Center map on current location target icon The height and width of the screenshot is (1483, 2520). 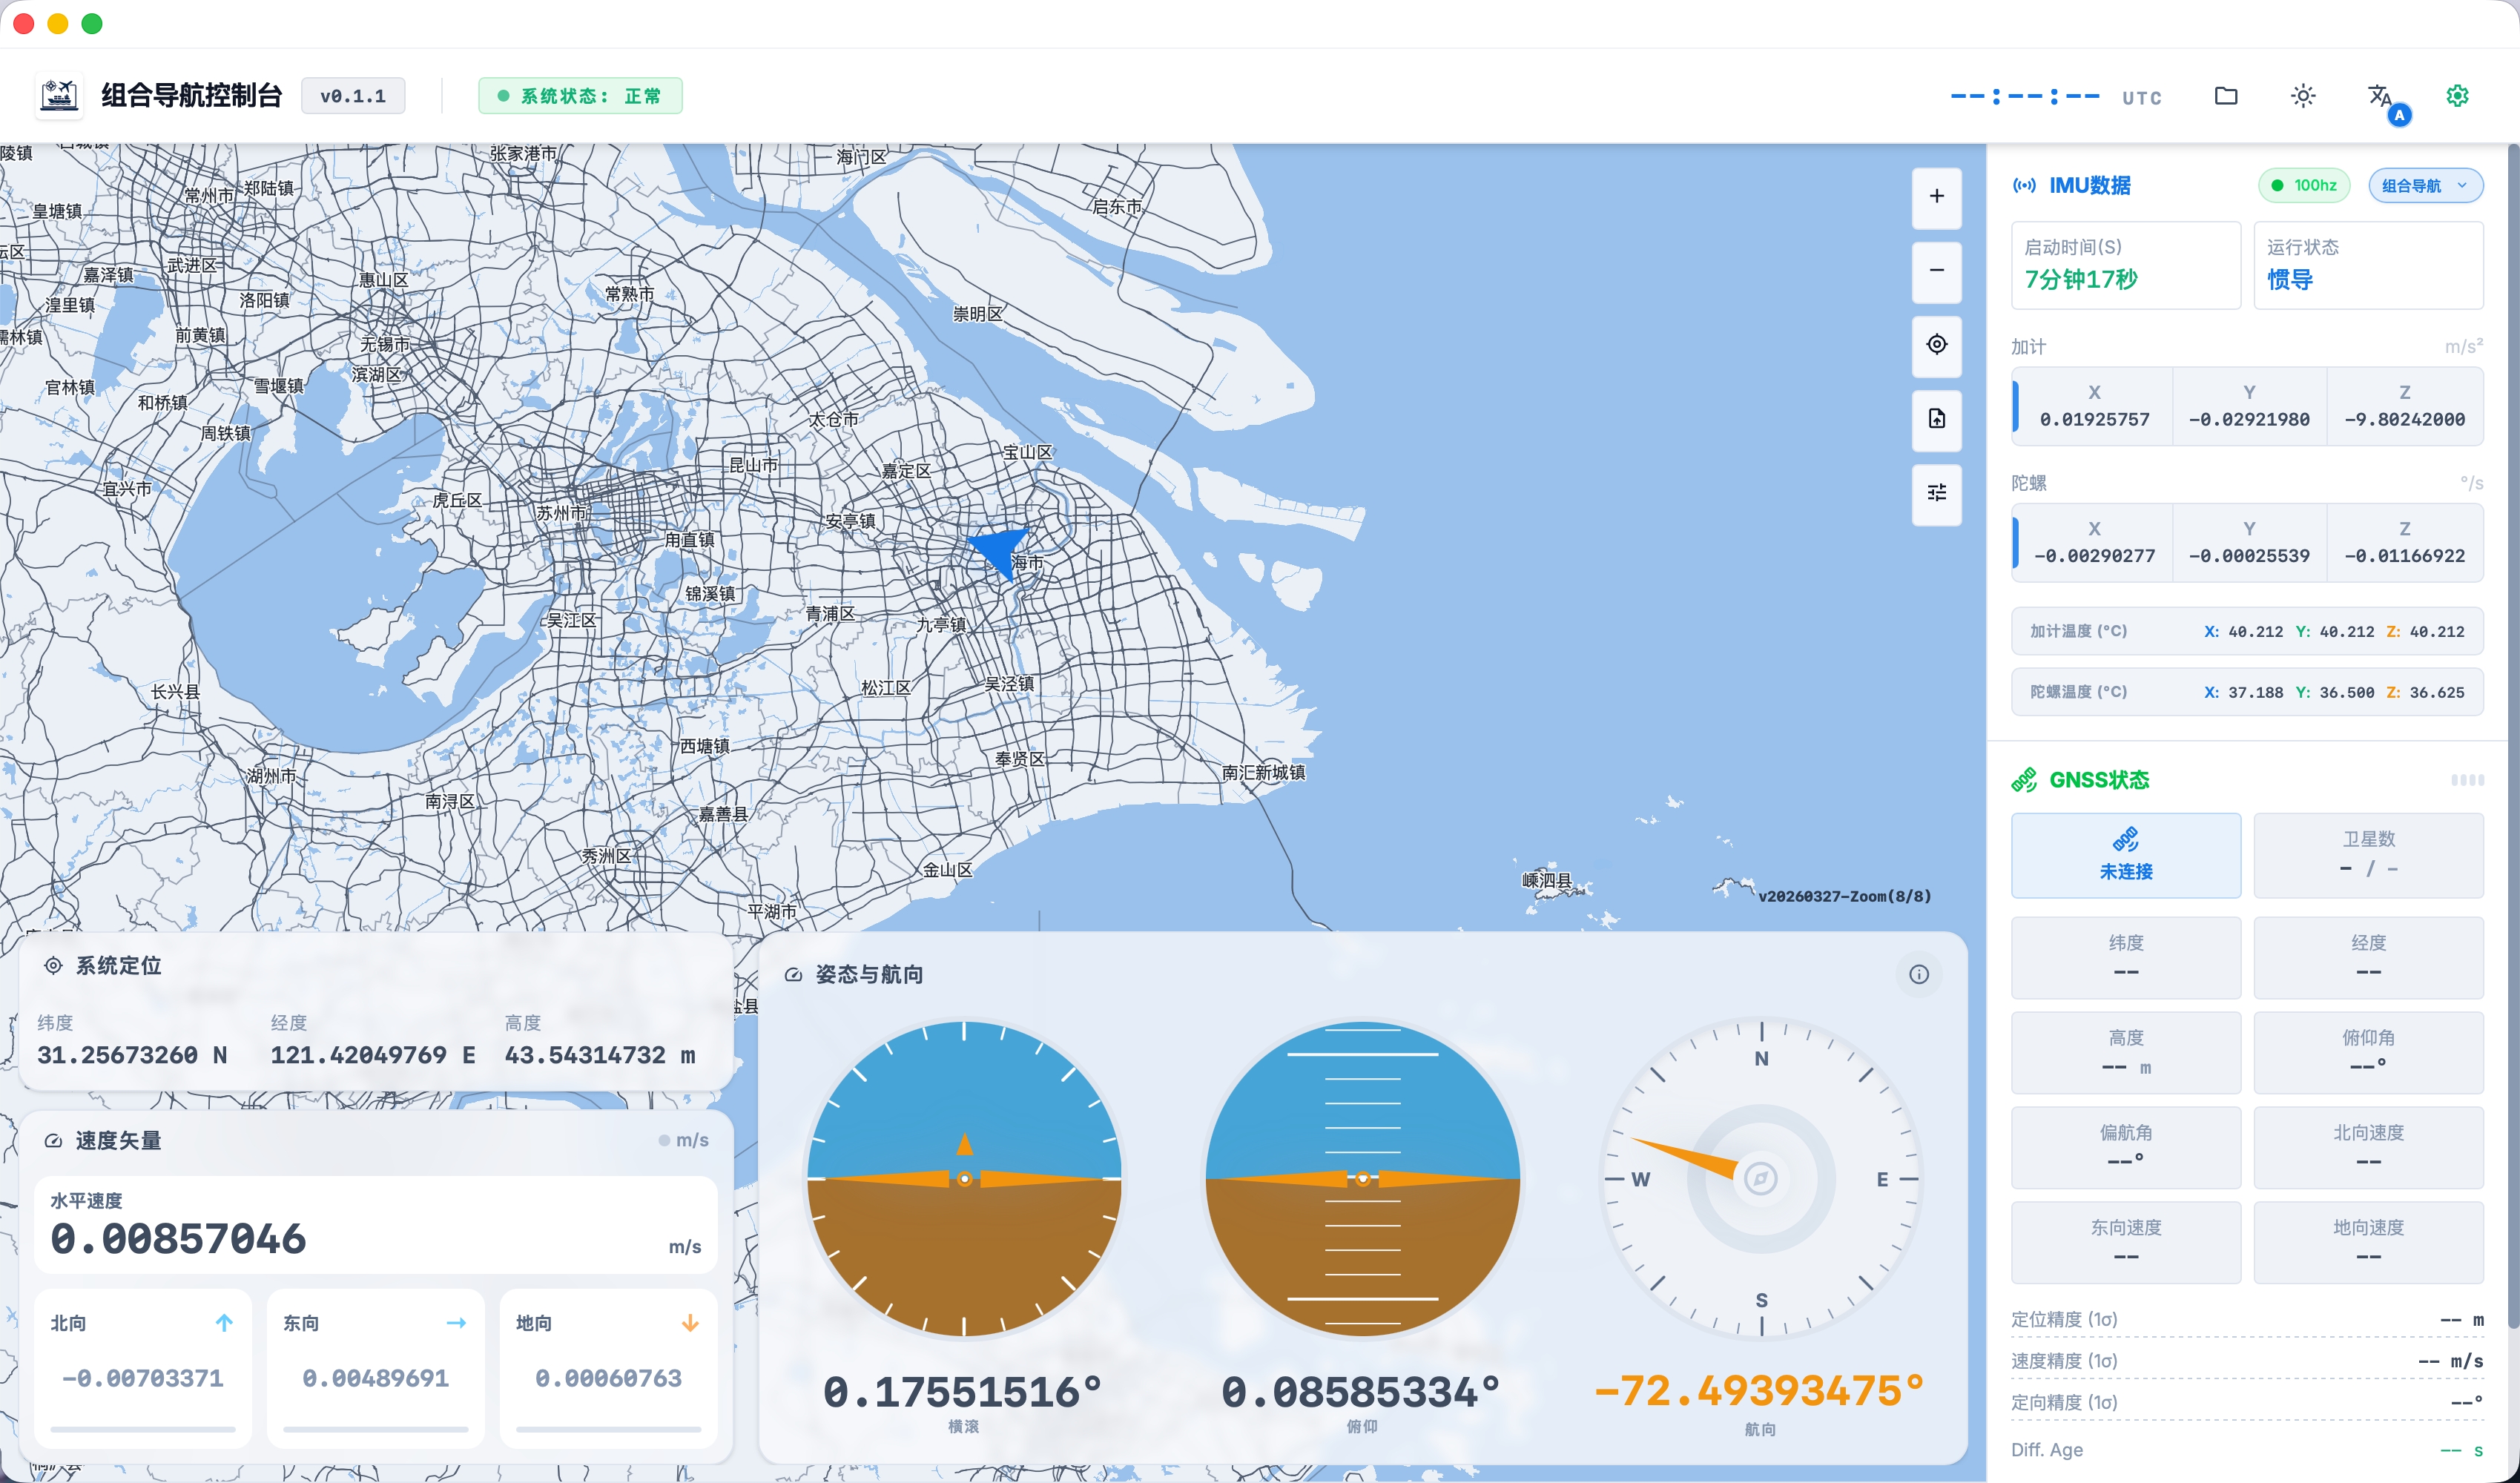(x=1936, y=344)
